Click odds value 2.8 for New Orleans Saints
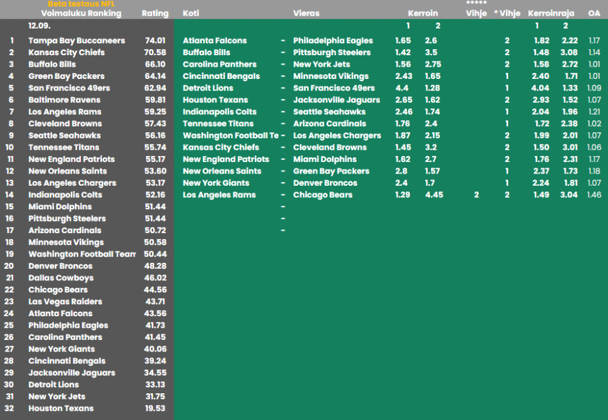608x420 pixels. pyautogui.click(x=401, y=171)
